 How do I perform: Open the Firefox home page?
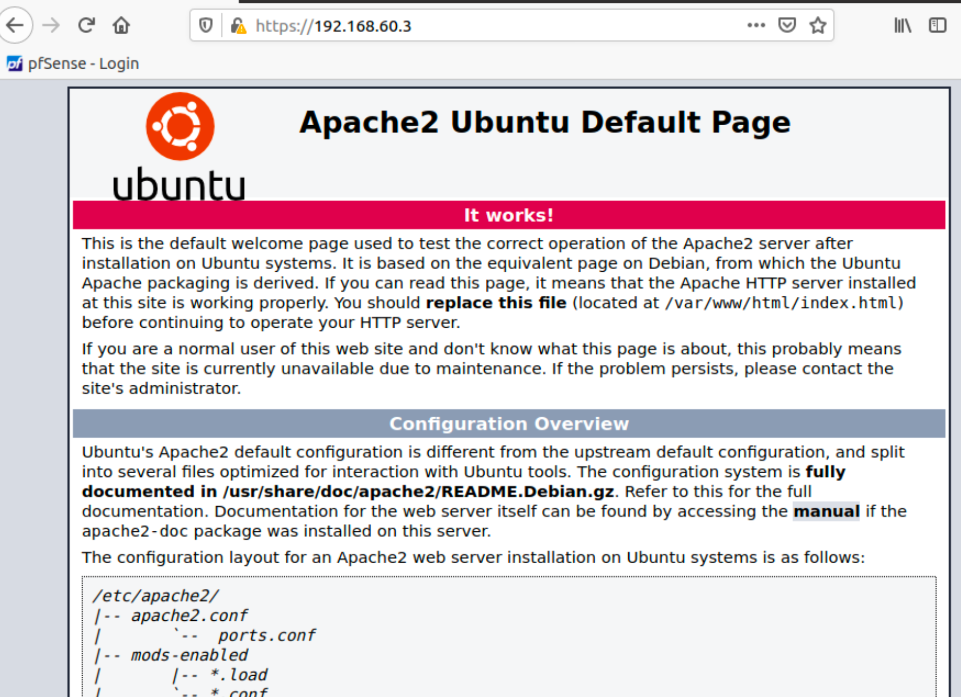tap(122, 25)
